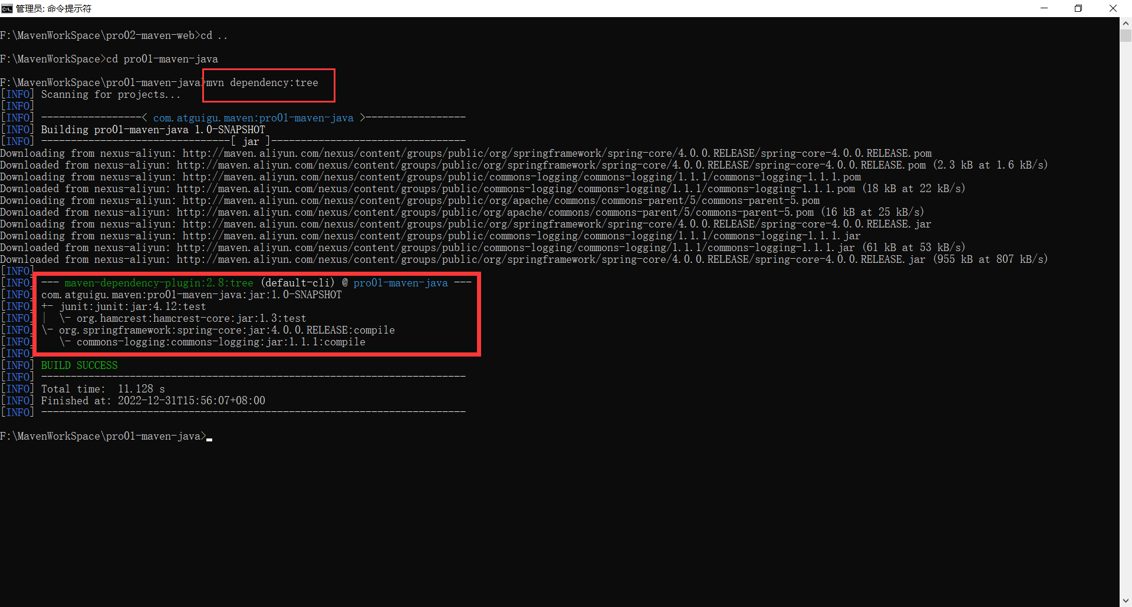
Task: Click Downloading commons-parent-5.pom line
Action: (410, 200)
